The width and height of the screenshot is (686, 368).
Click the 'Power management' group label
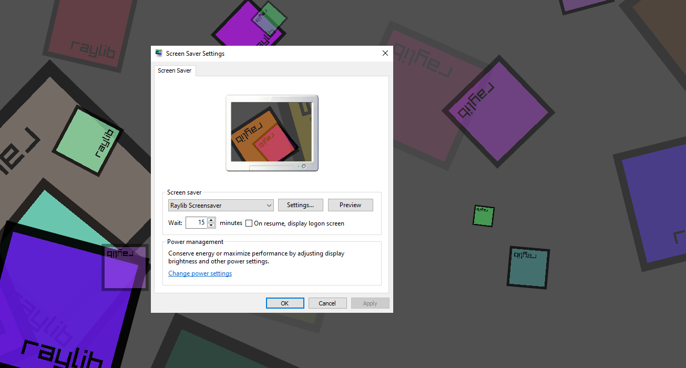[x=195, y=242]
